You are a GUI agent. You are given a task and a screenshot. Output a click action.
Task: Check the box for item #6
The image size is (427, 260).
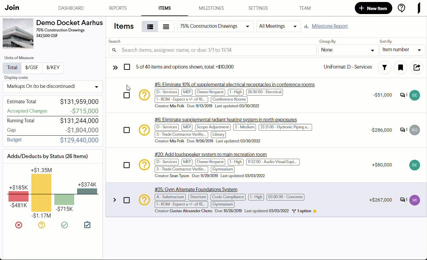(x=127, y=130)
